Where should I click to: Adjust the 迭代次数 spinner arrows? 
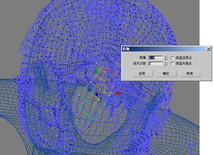point(165,63)
